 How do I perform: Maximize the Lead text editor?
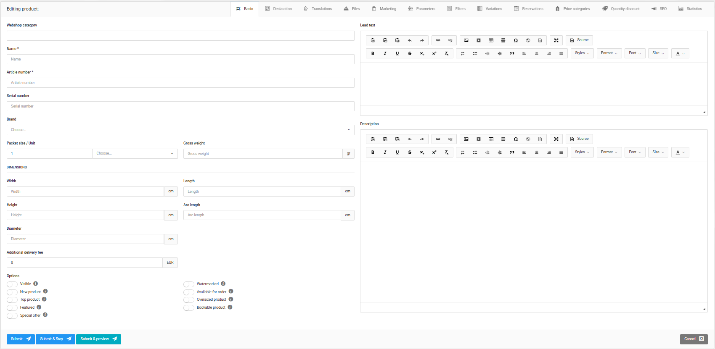[x=556, y=40]
